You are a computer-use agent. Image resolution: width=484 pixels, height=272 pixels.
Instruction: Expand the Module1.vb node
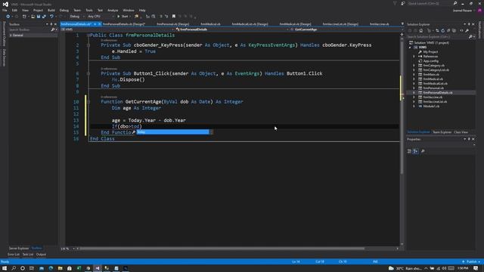point(414,106)
